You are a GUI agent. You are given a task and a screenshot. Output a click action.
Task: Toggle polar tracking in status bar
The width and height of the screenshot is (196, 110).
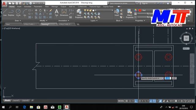pyautogui.click(x=140, y=101)
